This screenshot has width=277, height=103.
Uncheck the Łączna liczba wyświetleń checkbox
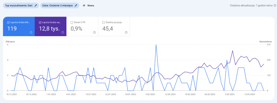point(40,22)
